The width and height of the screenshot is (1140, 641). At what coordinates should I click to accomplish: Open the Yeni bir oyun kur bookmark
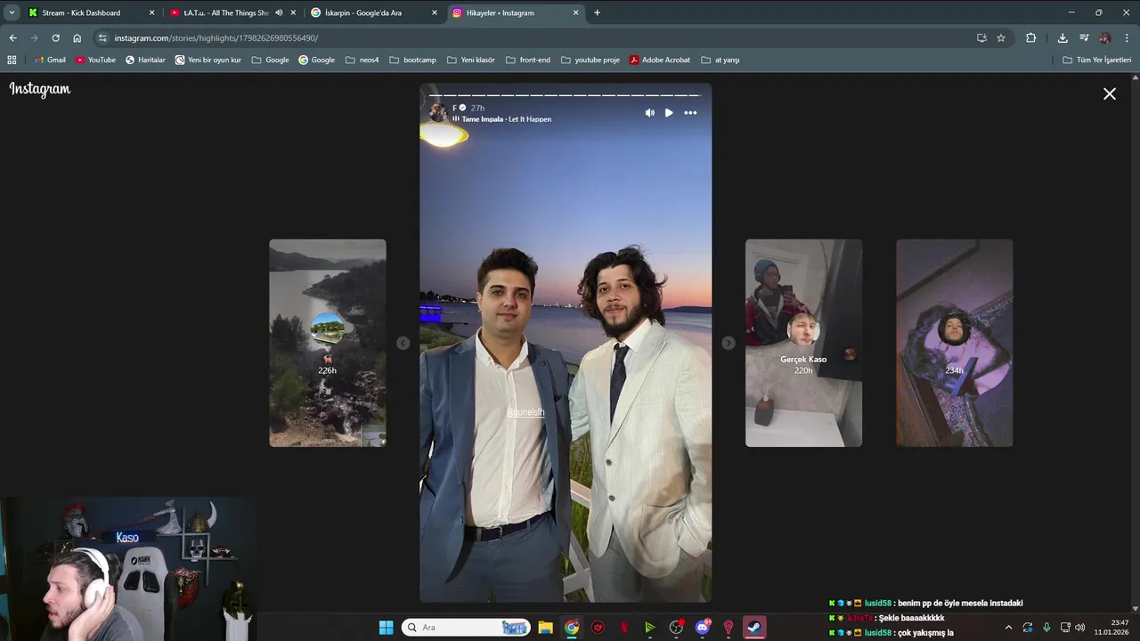208,60
